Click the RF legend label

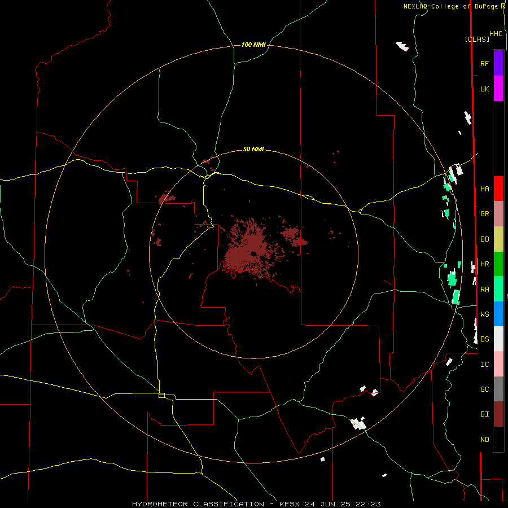pos(484,63)
